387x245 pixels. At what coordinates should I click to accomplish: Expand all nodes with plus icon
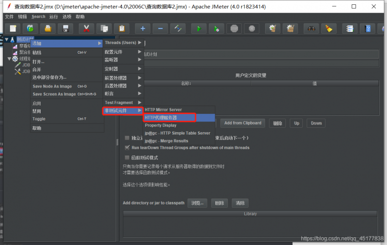click(143, 29)
